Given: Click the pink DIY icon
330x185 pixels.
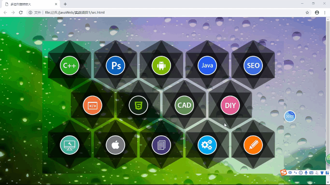Looking at the screenshot, I should pos(230,105).
